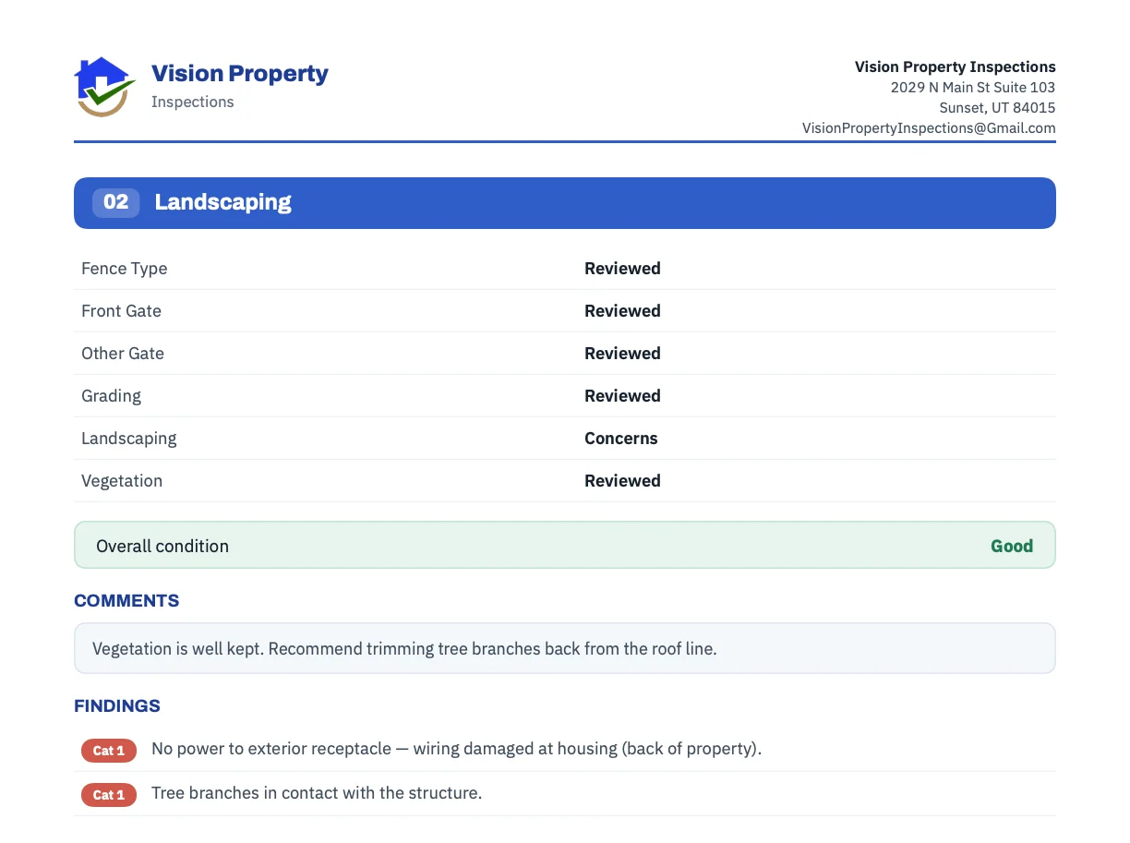Click the Concerns value for Landscaping
The width and height of the screenshot is (1130, 843).
[x=621, y=439]
